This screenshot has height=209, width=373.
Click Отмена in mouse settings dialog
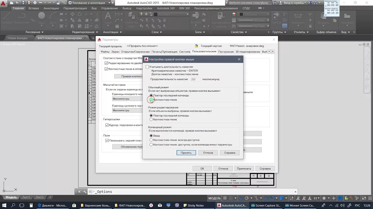coord(208,153)
